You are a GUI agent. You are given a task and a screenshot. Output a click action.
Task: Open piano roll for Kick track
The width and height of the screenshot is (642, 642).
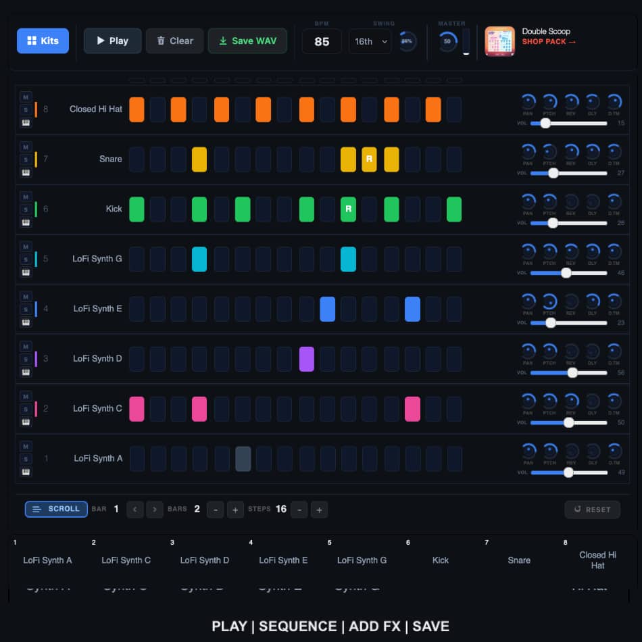pos(26,222)
